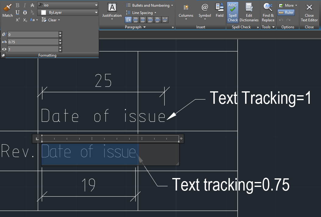Click the oblique angle field showing 0
This screenshot has height=217, width=321.
[x=33, y=34]
